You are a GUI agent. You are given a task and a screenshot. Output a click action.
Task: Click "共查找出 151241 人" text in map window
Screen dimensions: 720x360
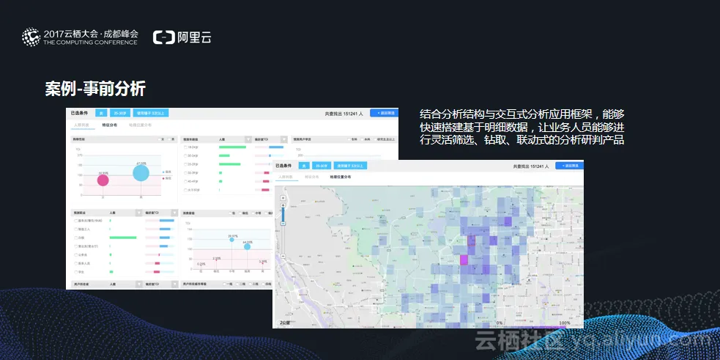[x=531, y=166]
